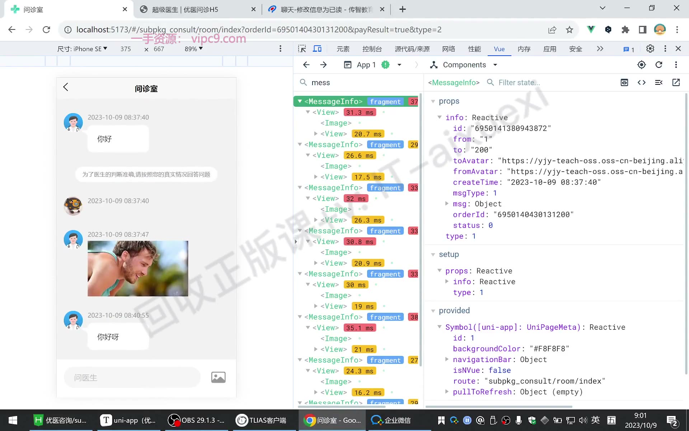Click show render code brackets icon
The image size is (689, 431).
tap(642, 83)
